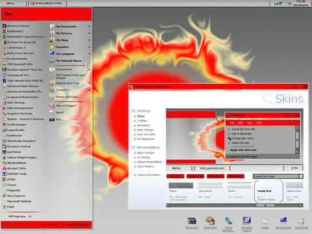Click Edit menu in skin preview
The image size is (312, 234).
point(240,123)
